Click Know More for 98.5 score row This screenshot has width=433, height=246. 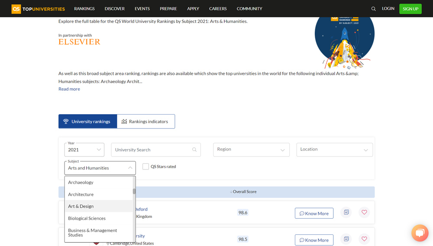[314, 240]
